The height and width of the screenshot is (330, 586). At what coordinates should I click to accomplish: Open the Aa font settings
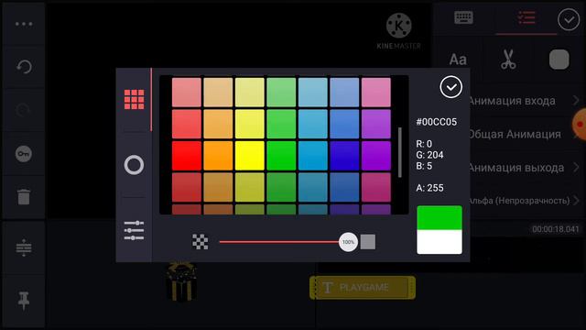(x=458, y=60)
